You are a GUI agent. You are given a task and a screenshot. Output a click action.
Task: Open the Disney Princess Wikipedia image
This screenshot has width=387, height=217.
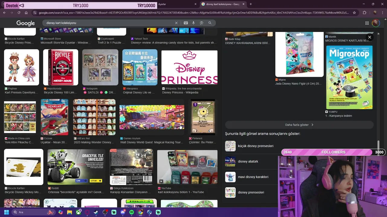[189, 68]
